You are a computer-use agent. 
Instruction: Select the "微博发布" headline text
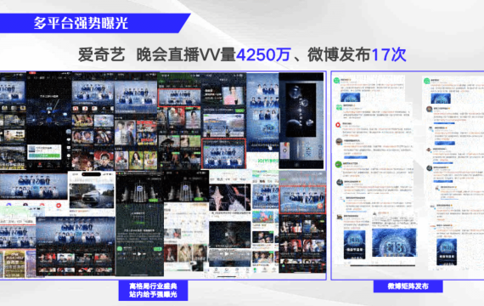pyautogui.click(x=340, y=55)
